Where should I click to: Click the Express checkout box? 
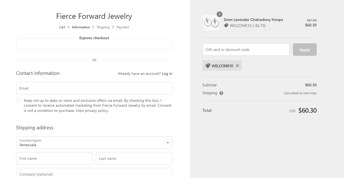[94, 44]
